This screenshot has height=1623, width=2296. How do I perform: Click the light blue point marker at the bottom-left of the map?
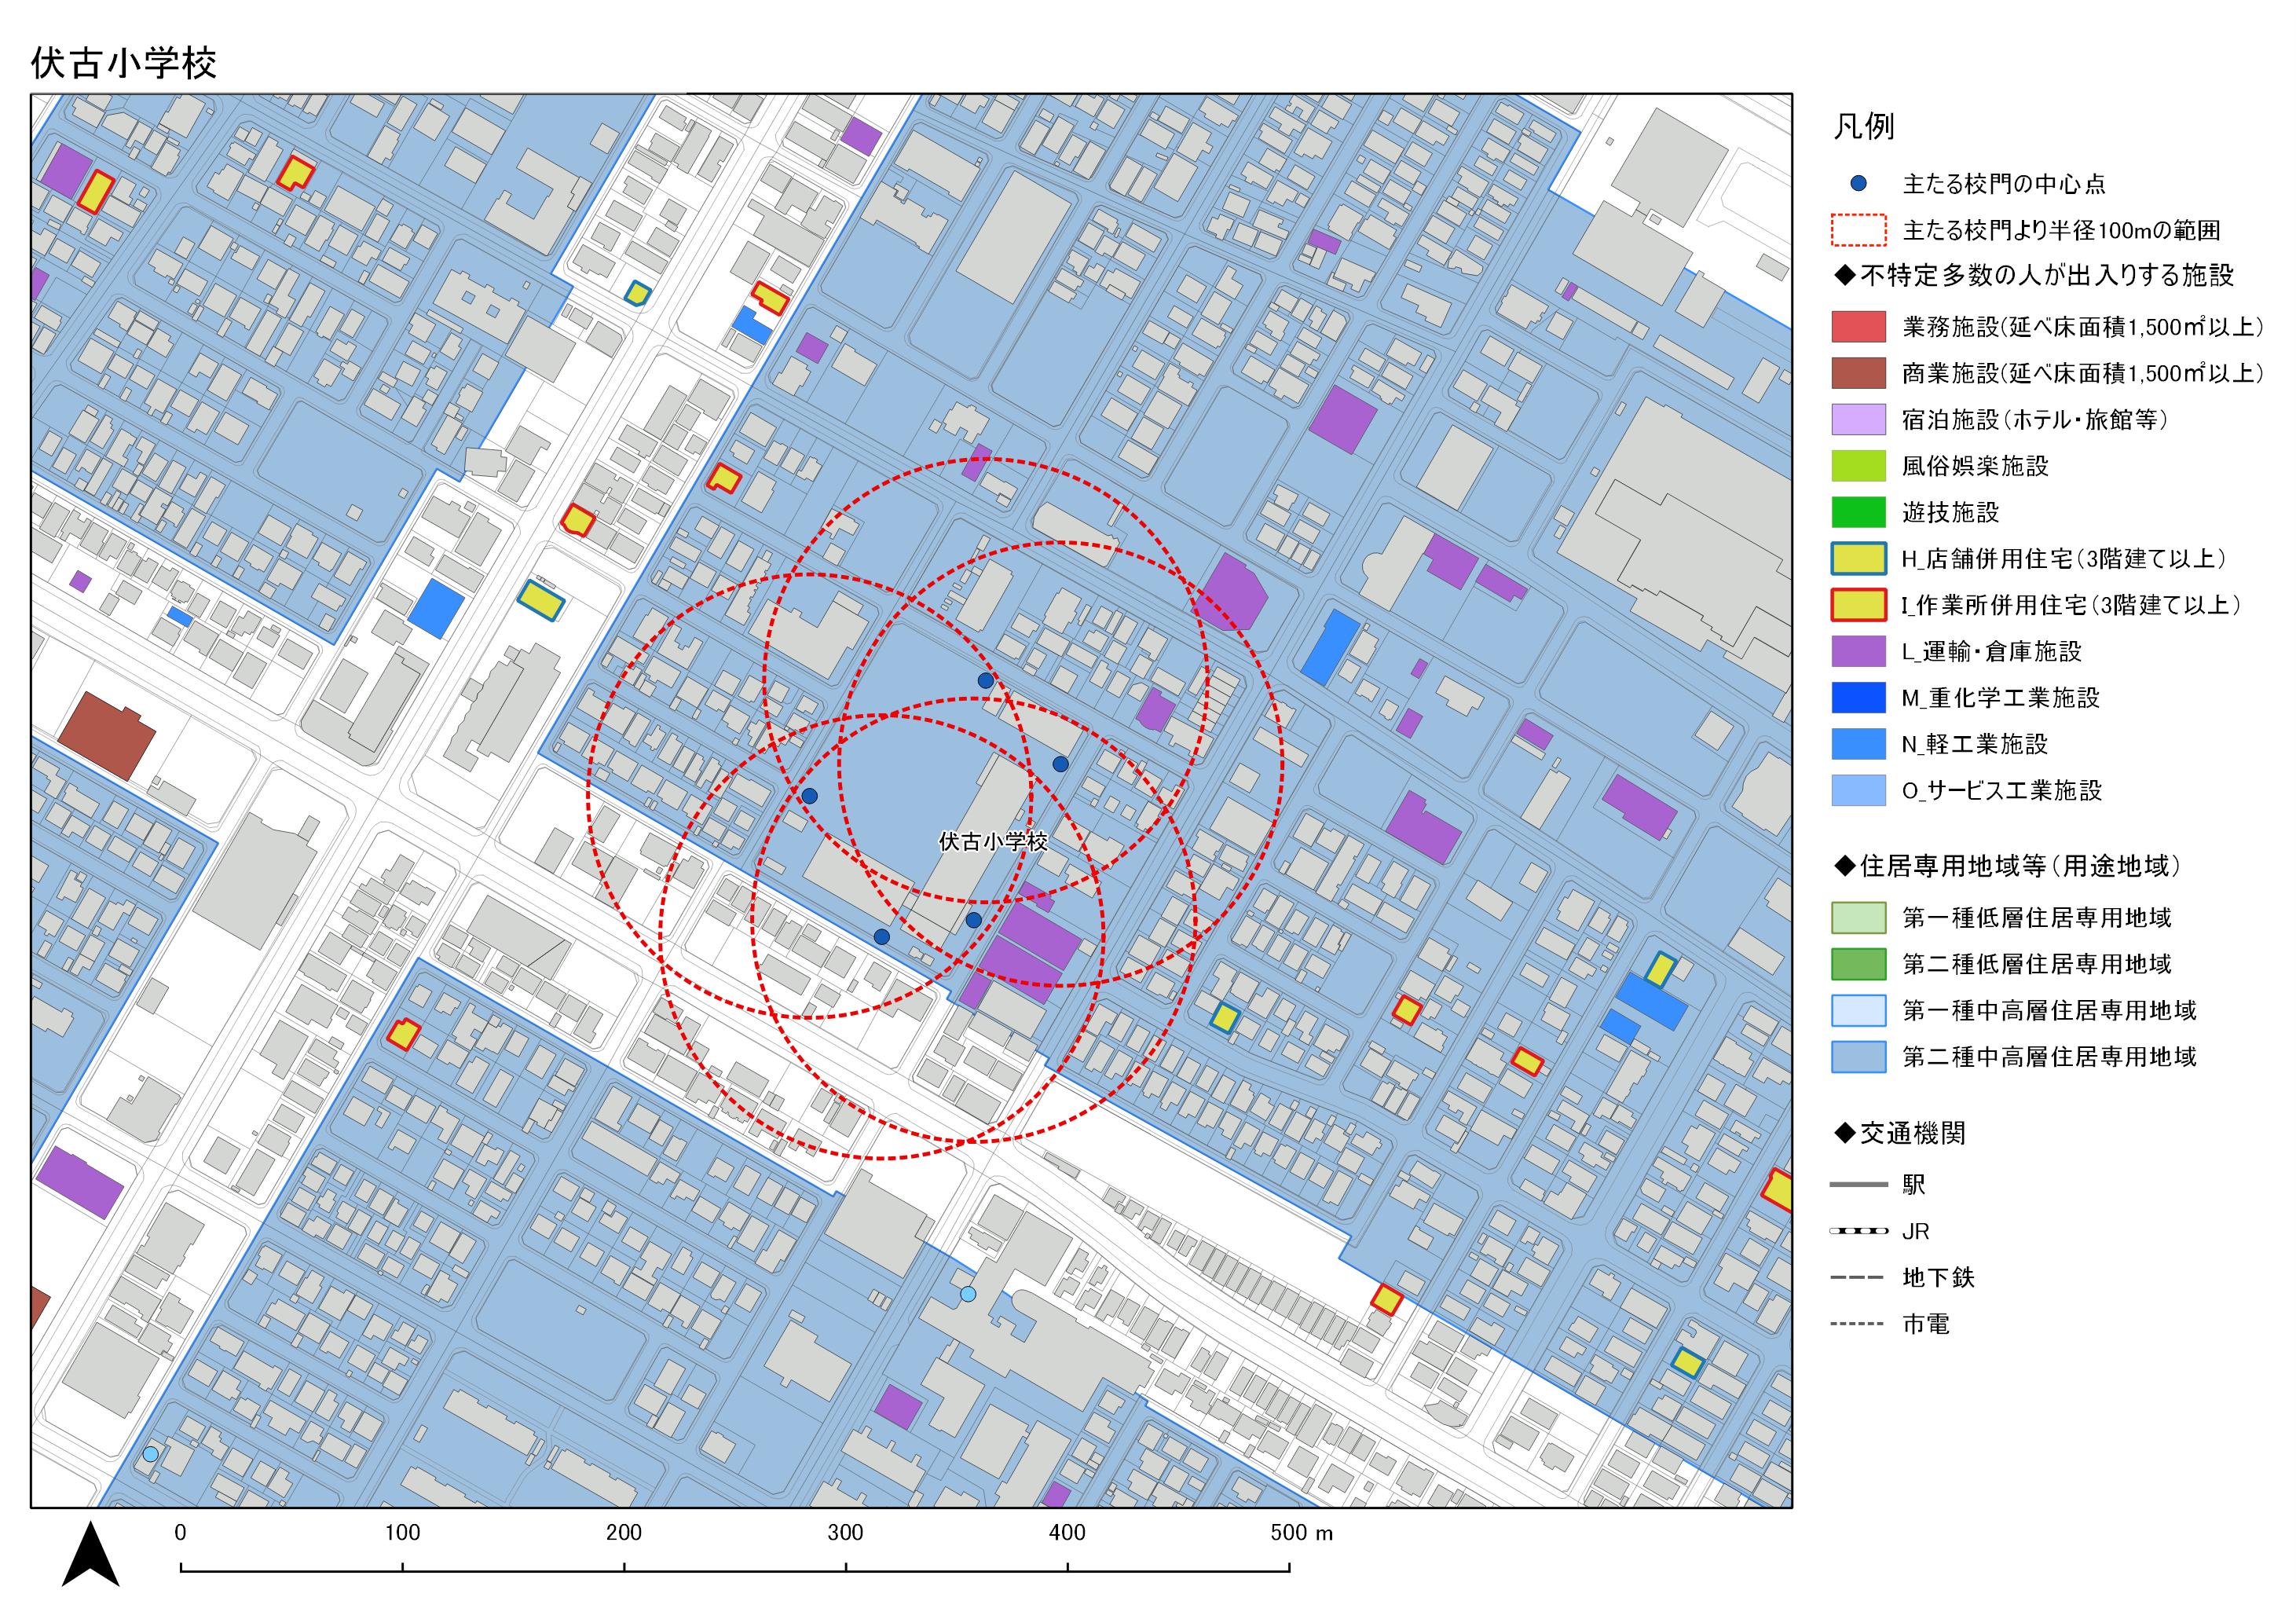tap(150, 1454)
